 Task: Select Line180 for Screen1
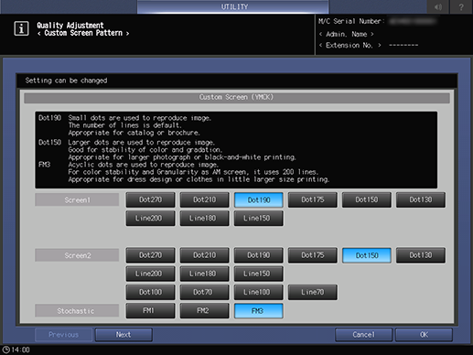pyautogui.click(x=204, y=219)
